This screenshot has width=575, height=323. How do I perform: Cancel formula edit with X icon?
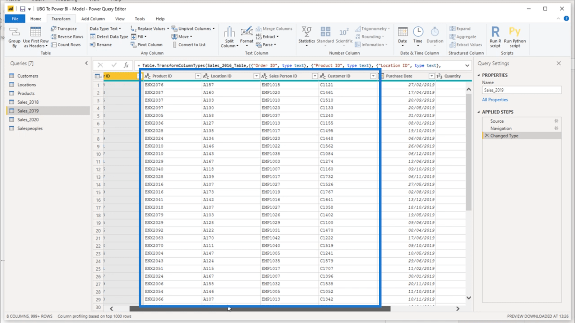click(100, 65)
